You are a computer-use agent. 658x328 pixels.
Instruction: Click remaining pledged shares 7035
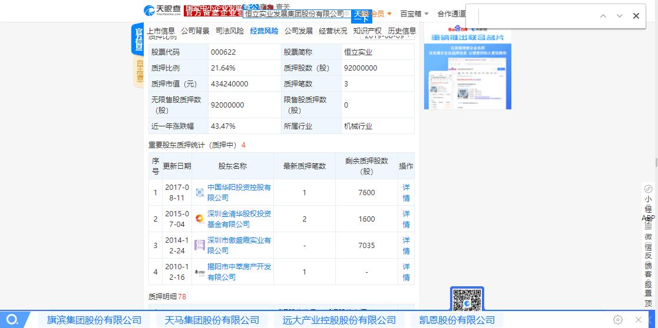367,246
